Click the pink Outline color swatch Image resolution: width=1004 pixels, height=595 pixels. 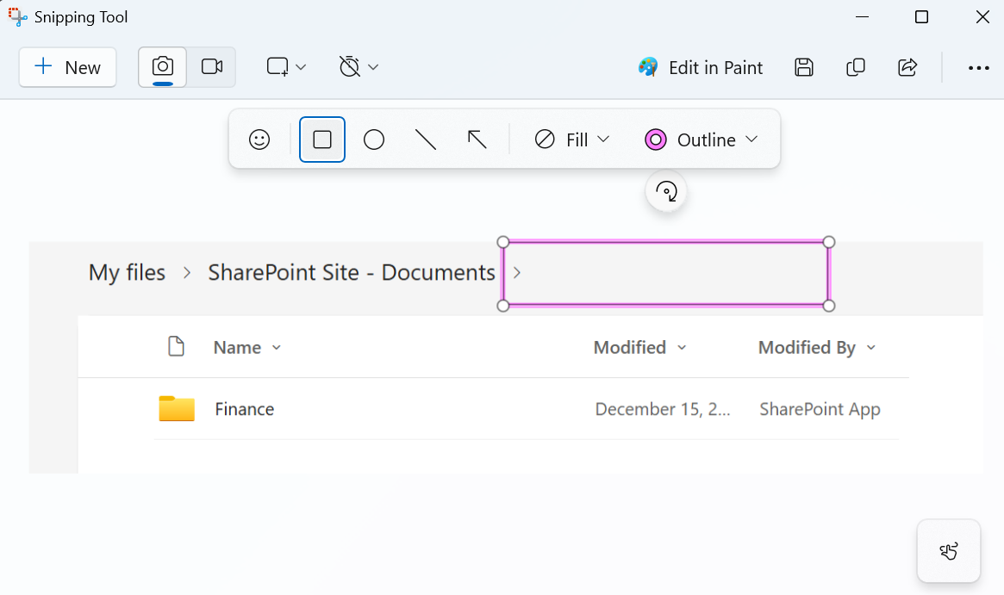coord(656,139)
